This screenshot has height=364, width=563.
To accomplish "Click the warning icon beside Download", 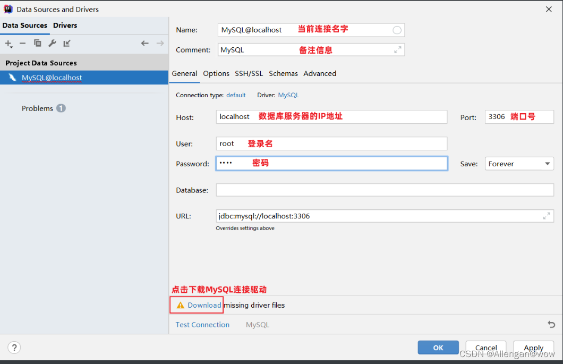I will (180, 305).
